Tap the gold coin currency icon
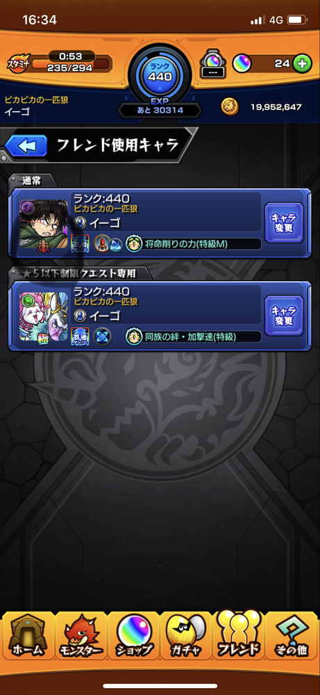 click(x=230, y=106)
